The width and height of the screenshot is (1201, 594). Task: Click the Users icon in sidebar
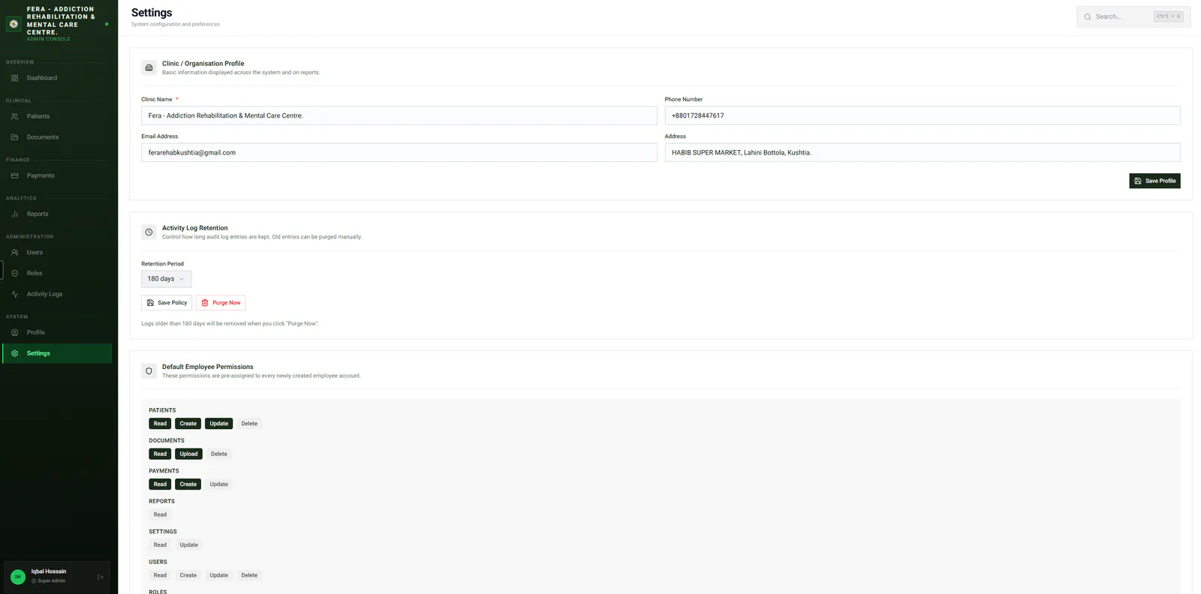14,253
